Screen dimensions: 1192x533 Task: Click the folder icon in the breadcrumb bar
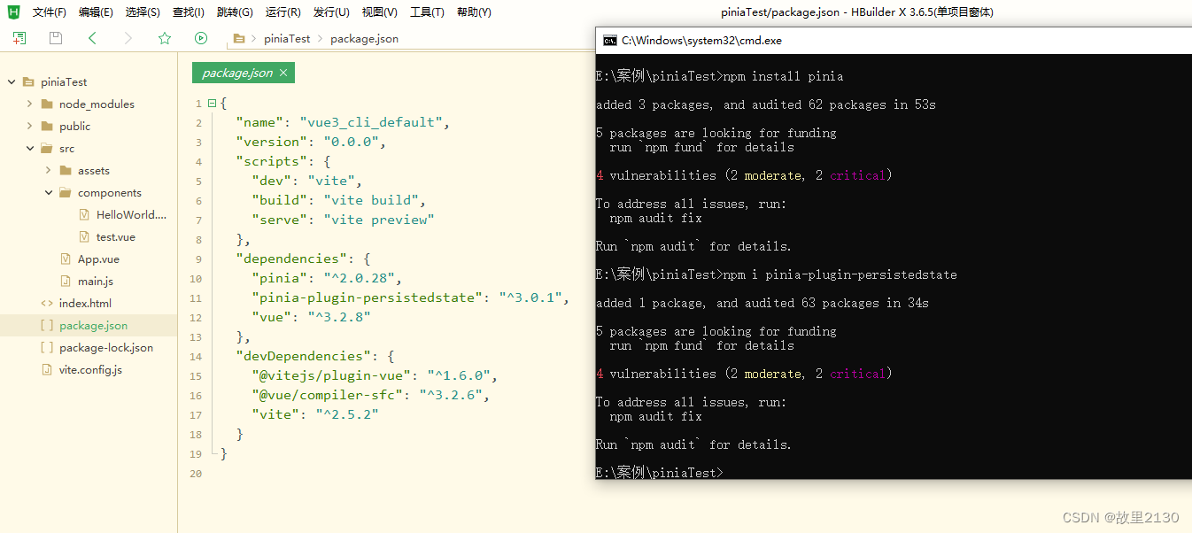point(239,39)
